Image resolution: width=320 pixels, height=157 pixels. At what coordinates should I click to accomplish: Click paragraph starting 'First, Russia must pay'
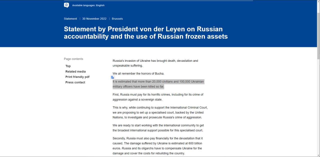[158, 97]
